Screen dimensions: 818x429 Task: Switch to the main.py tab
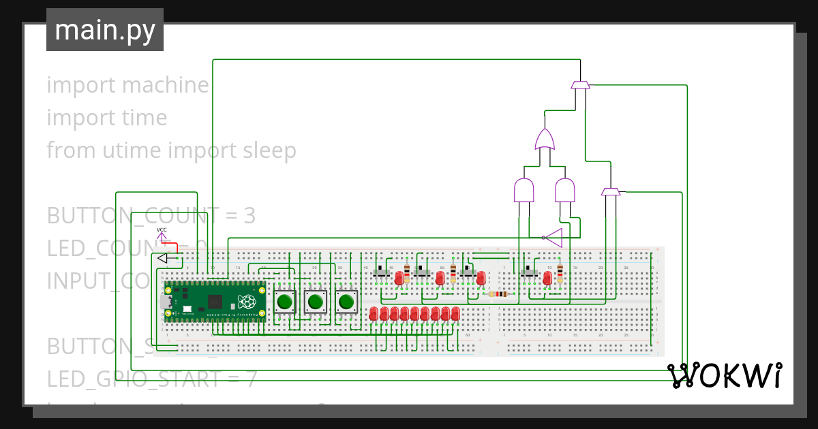[x=104, y=29]
